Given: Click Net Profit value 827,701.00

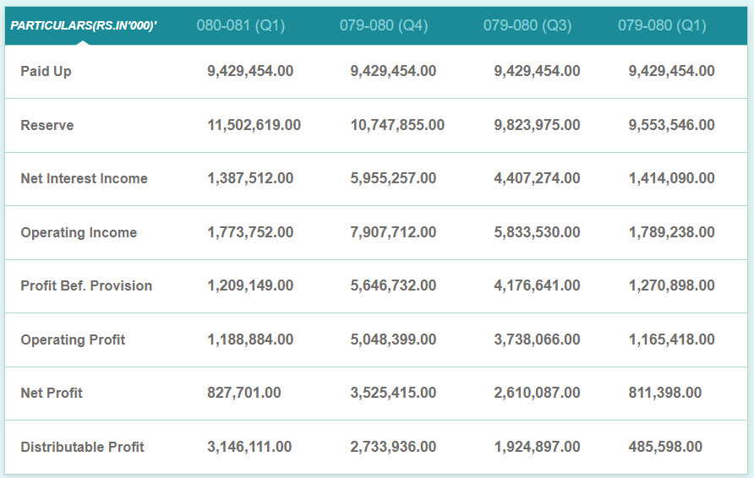Looking at the screenshot, I should tap(244, 394).
